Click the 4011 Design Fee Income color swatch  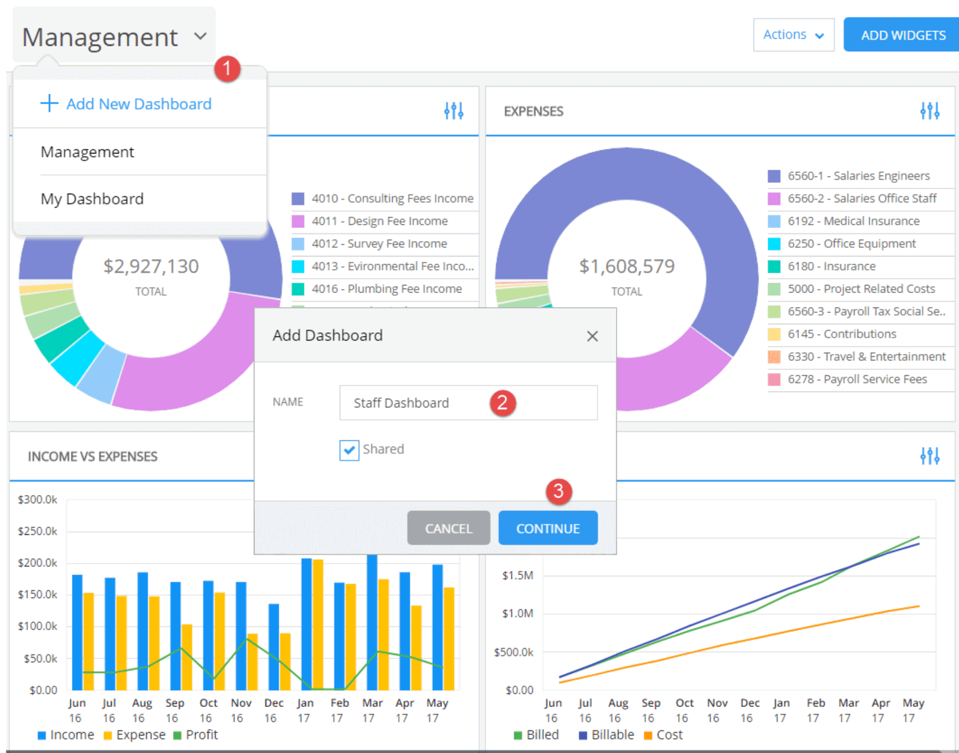click(x=298, y=221)
